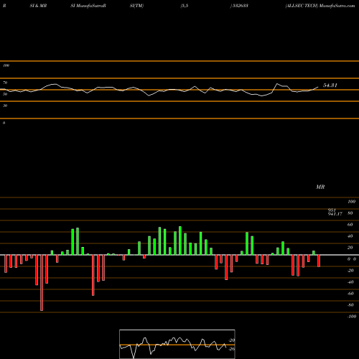Click the 40 label on the MR axis
Image resolution: width=359 pixels, height=359 pixels.
(350, 236)
